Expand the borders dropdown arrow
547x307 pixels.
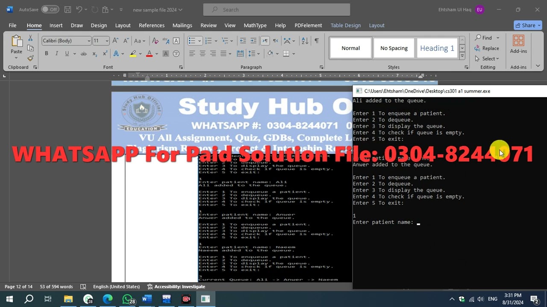tap(294, 54)
